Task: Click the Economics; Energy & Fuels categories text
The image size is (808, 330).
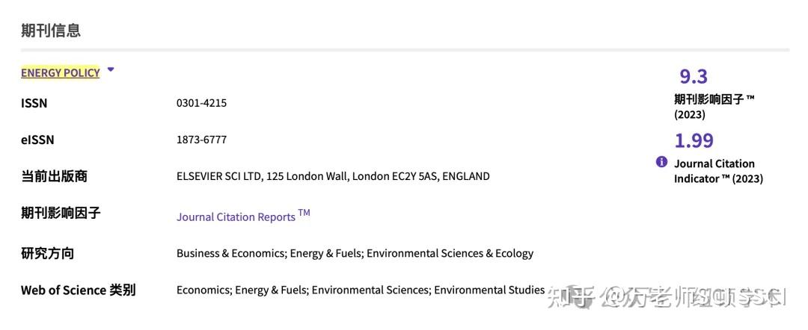Action: [361, 290]
